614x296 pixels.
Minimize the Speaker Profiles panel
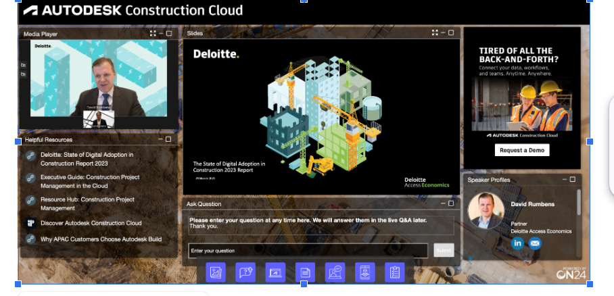point(564,179)
